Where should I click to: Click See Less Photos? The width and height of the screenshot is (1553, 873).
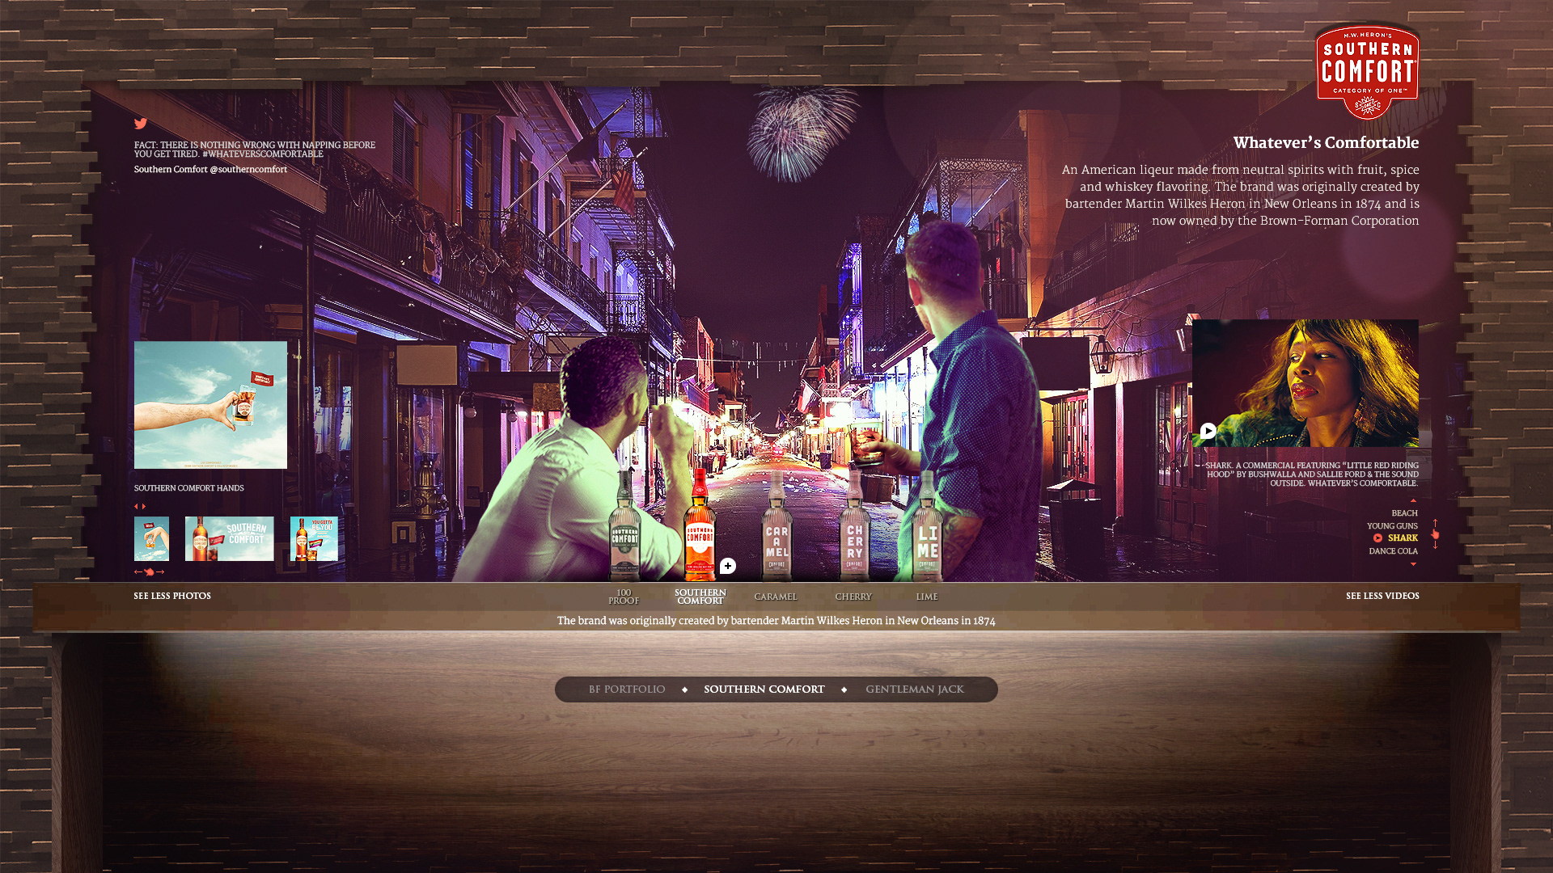172,597
